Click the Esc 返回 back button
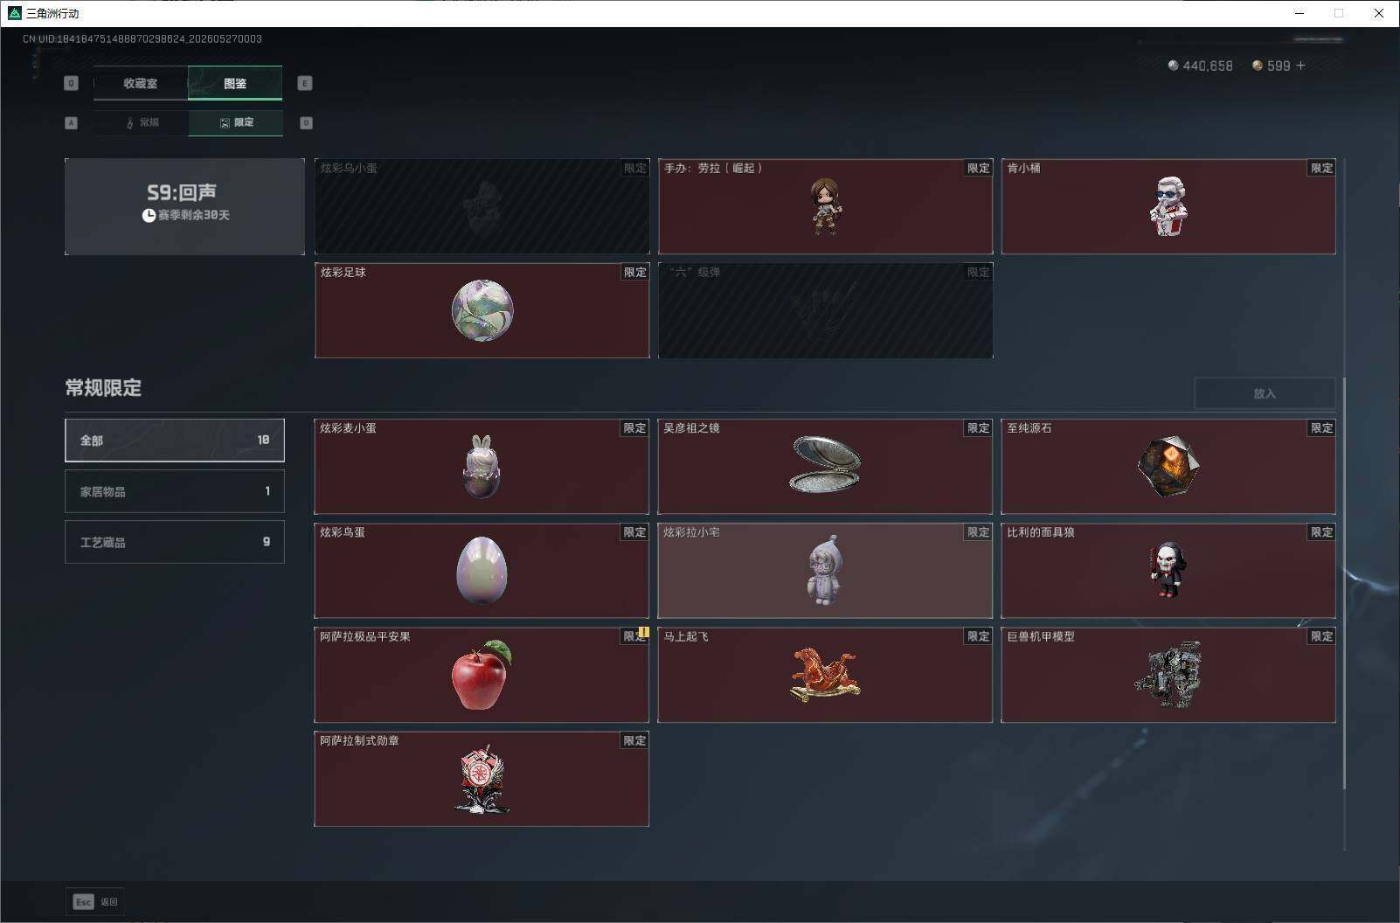 95,901
